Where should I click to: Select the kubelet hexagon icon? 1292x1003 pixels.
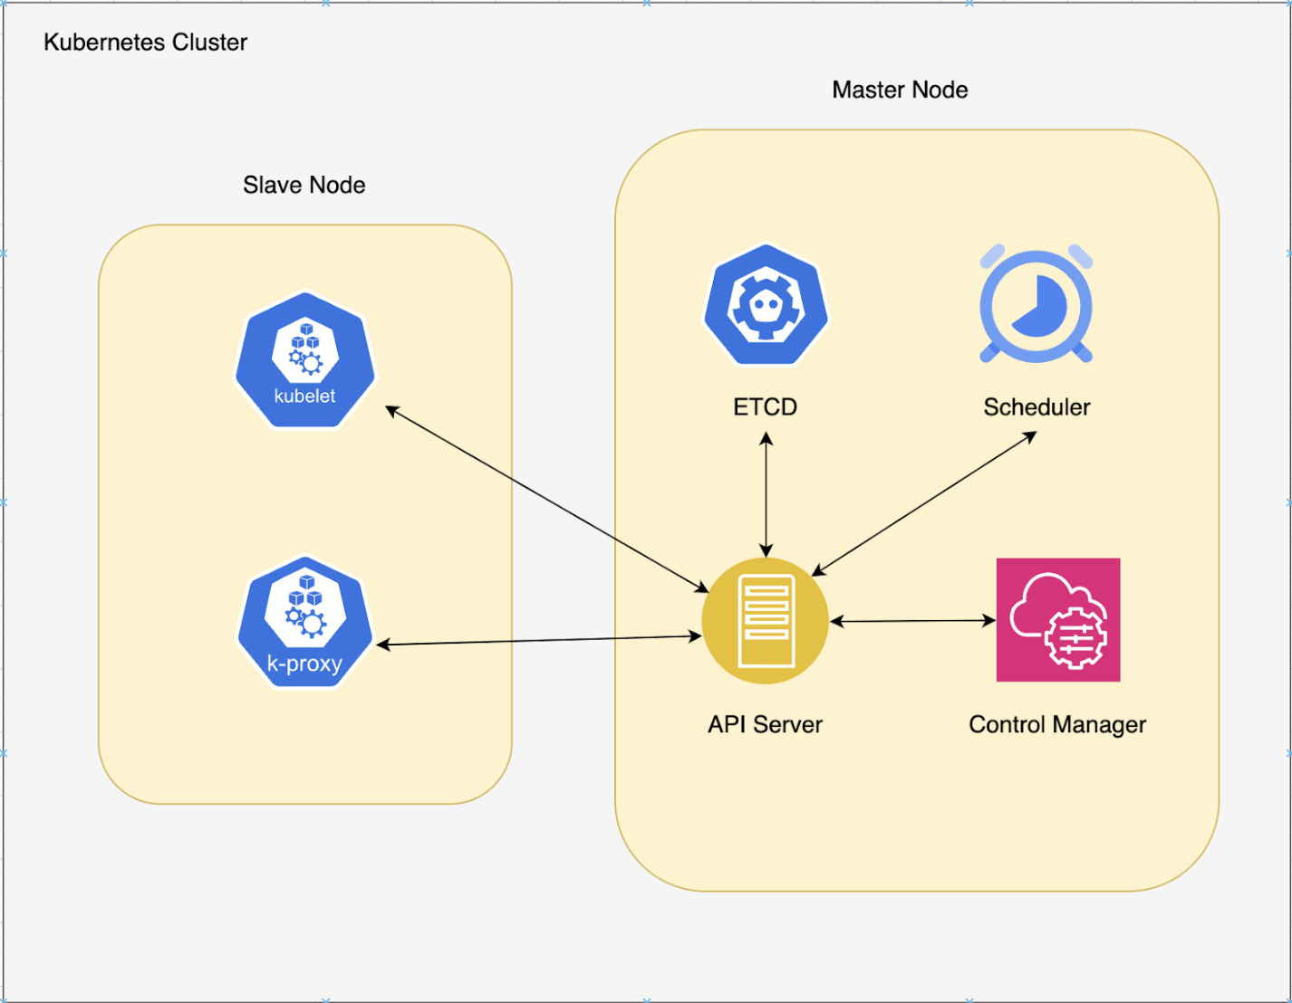(305, 359)
